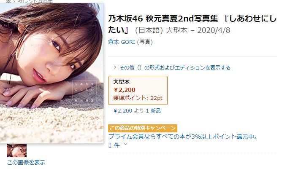Click the red ¥2,200 price in format box
The image size is (282, 169).
[125, 90]
